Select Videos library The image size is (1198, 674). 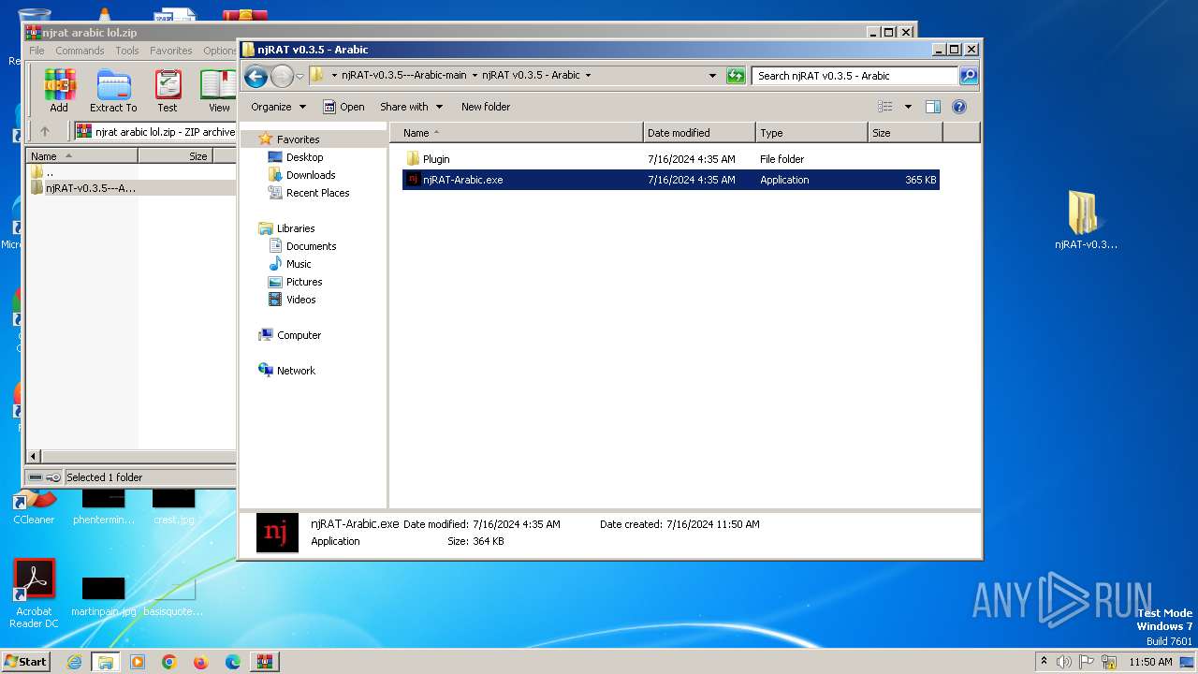[300, 300]
